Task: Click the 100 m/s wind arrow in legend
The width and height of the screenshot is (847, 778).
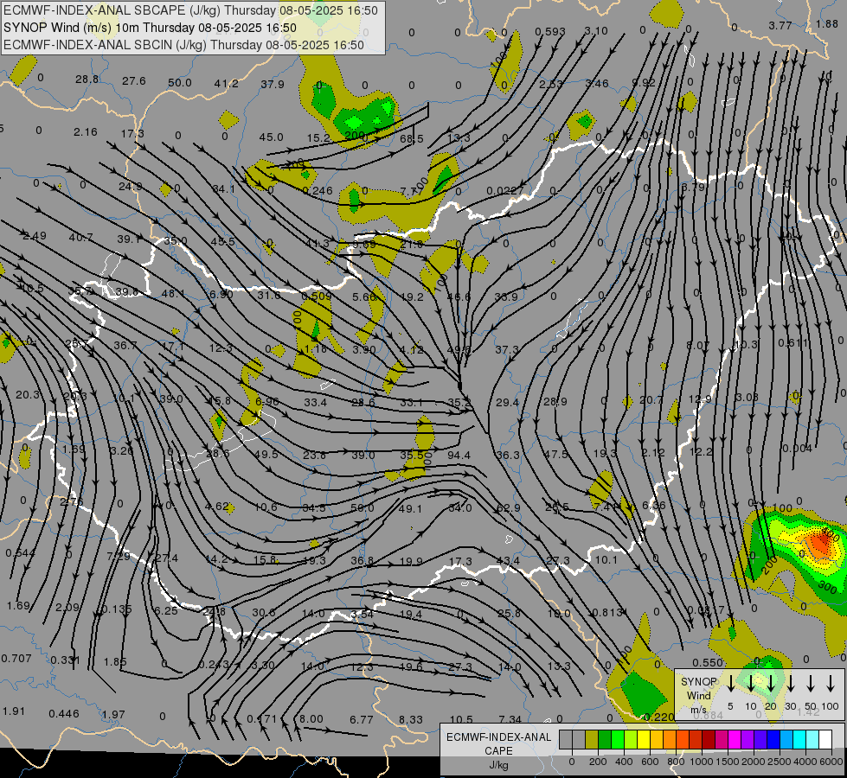Action: (x=831, y=684)
